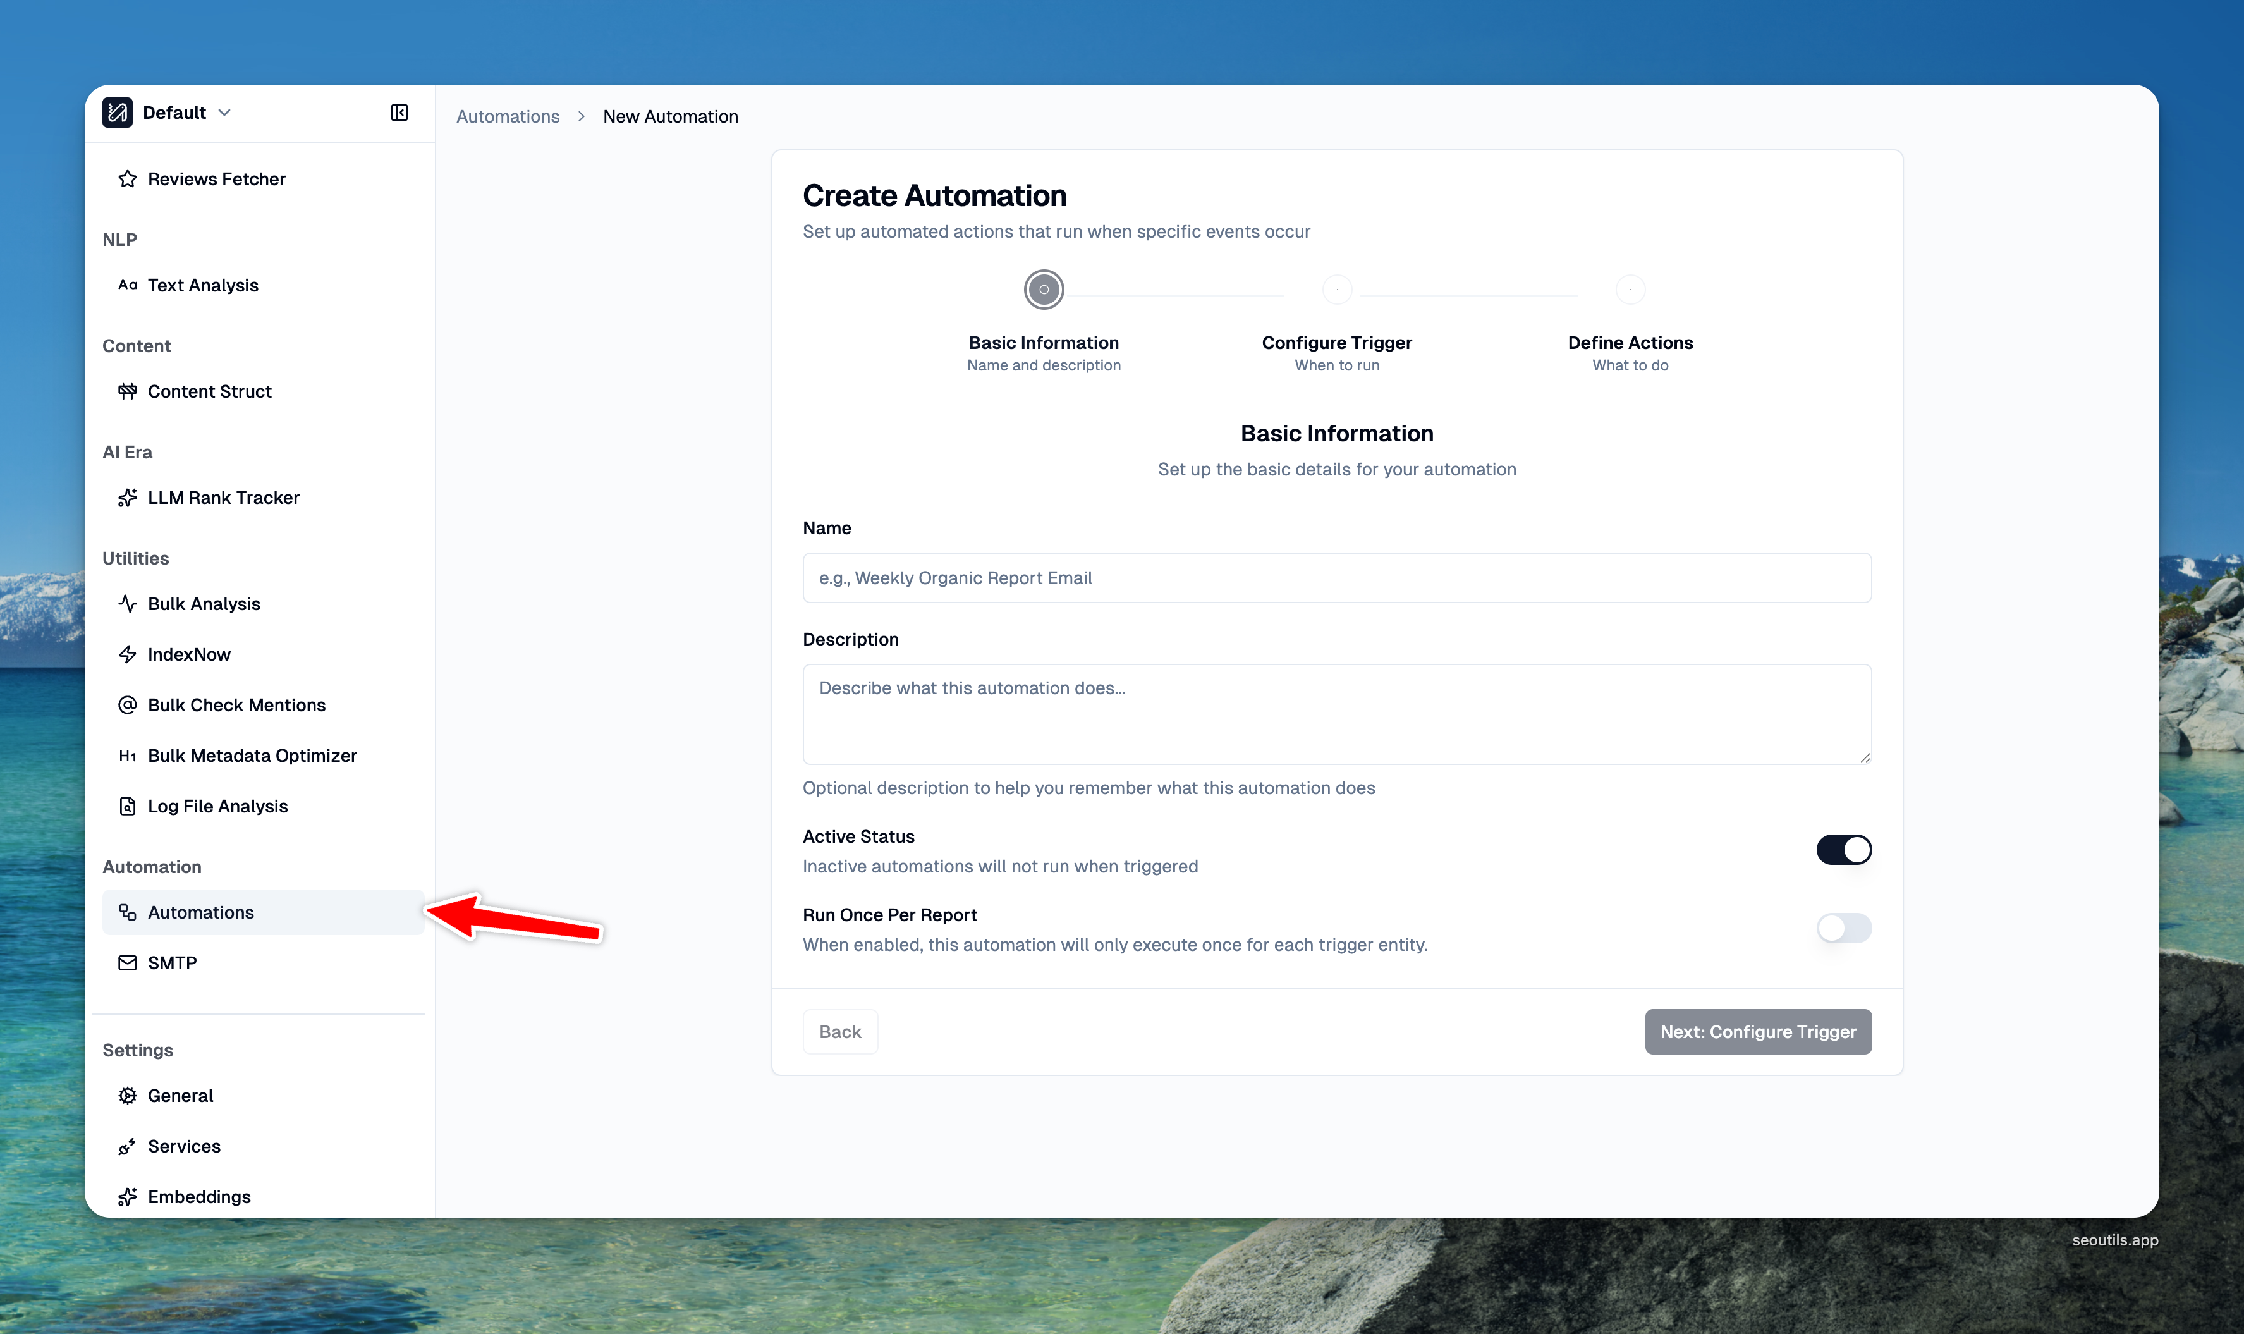2244x1334 pixels.
Task: Go to Automations breadcrumb link
Action: click(508, 117)
